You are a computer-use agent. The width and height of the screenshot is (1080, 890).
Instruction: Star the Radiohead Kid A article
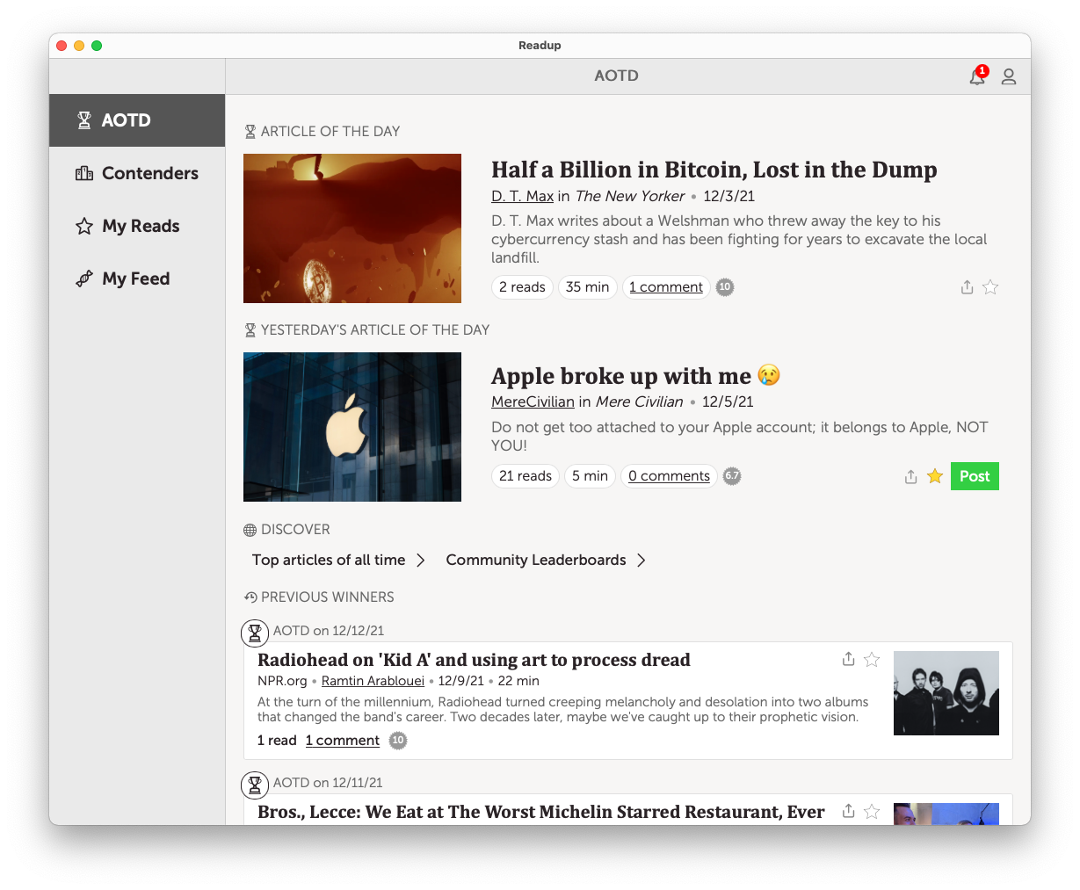click(x=872, y=660)
